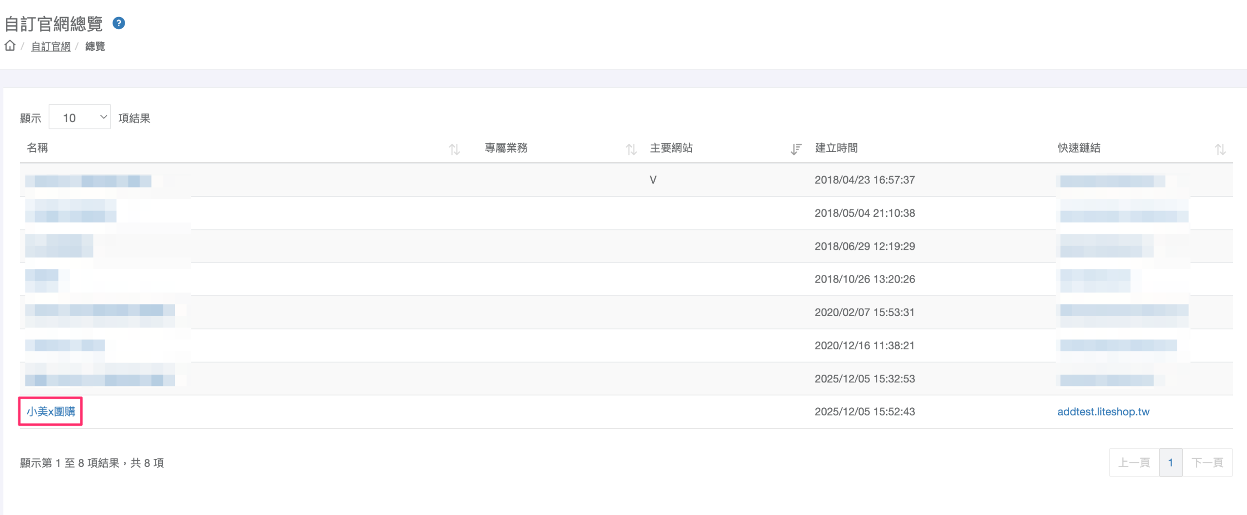This screenshot has width=1247, height=515.
Task: Click the V mark in 主要網站 column
Action: point(653,180)
